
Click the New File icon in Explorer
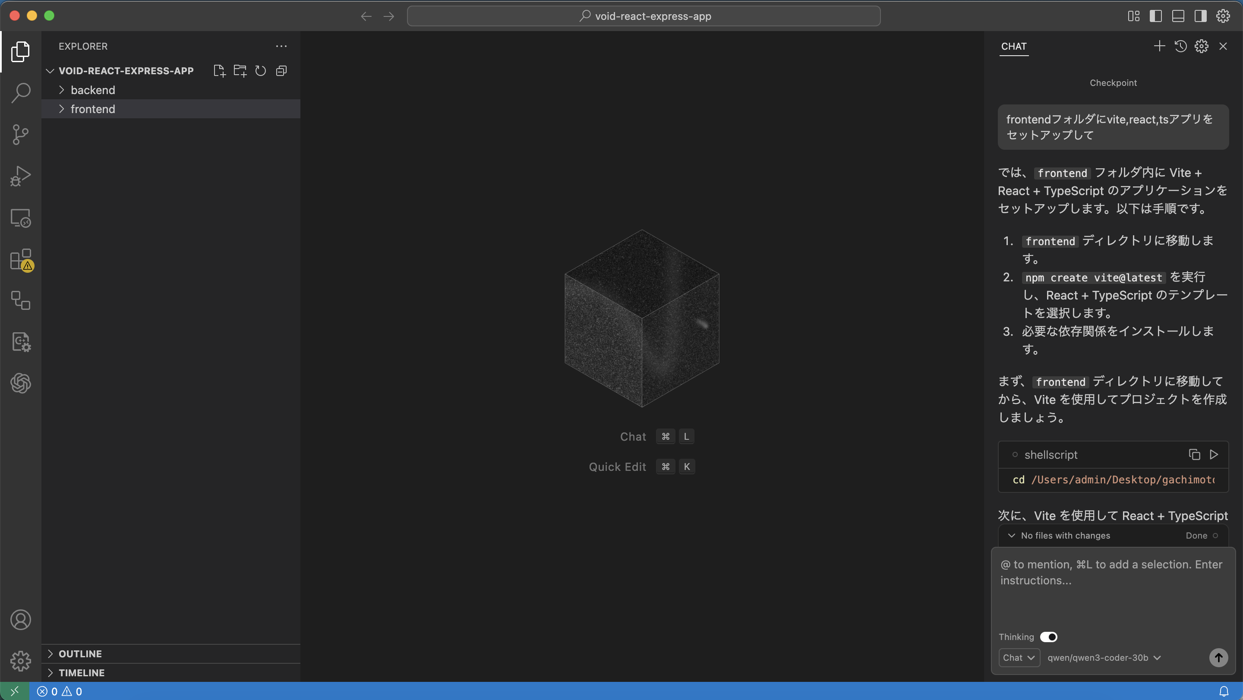pos(219,71)
